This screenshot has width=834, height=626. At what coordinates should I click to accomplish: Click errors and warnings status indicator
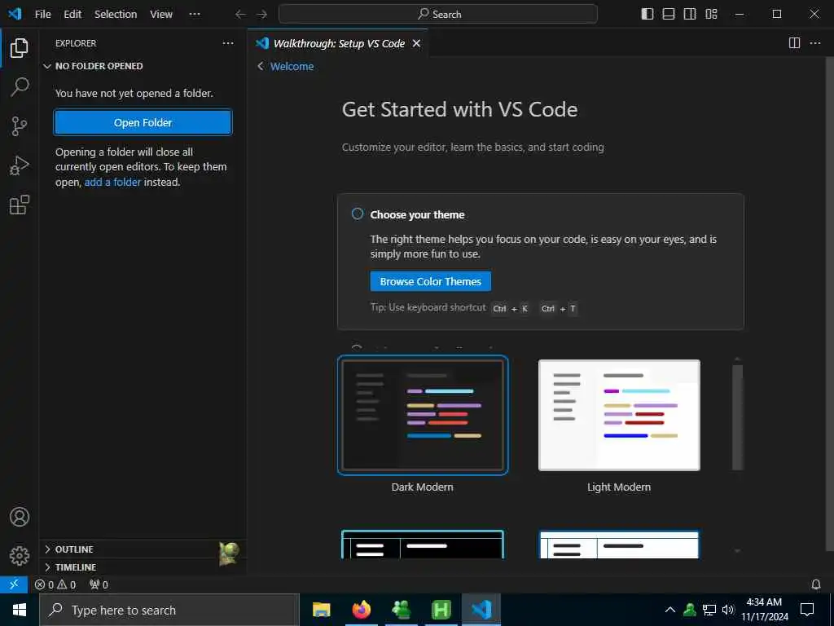55,584
